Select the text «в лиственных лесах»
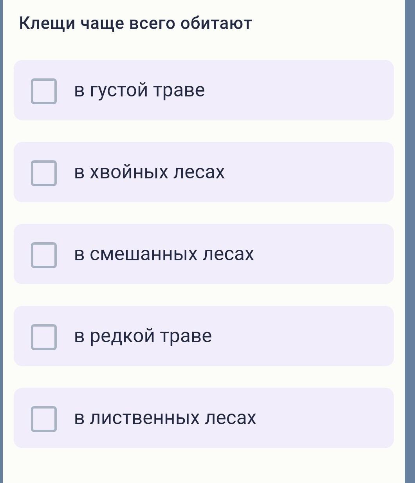The image size is (415, 483). click(165, 418)
